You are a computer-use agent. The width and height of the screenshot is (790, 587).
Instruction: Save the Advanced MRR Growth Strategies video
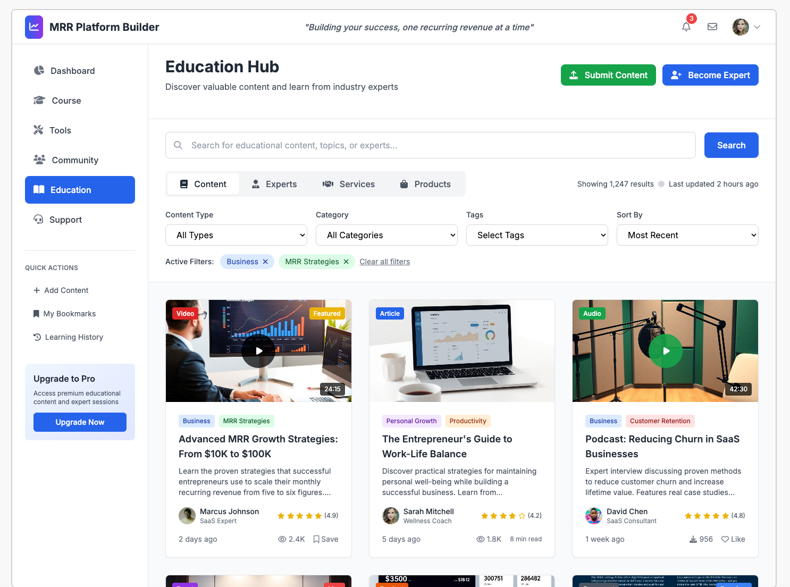pos(326,539)
